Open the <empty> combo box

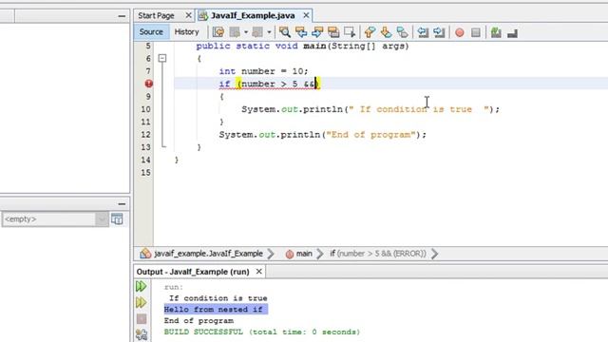point(55,219)
